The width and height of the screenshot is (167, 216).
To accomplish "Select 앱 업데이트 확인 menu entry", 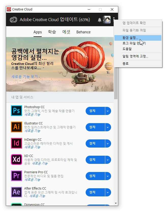I will [x=138, y=23].
